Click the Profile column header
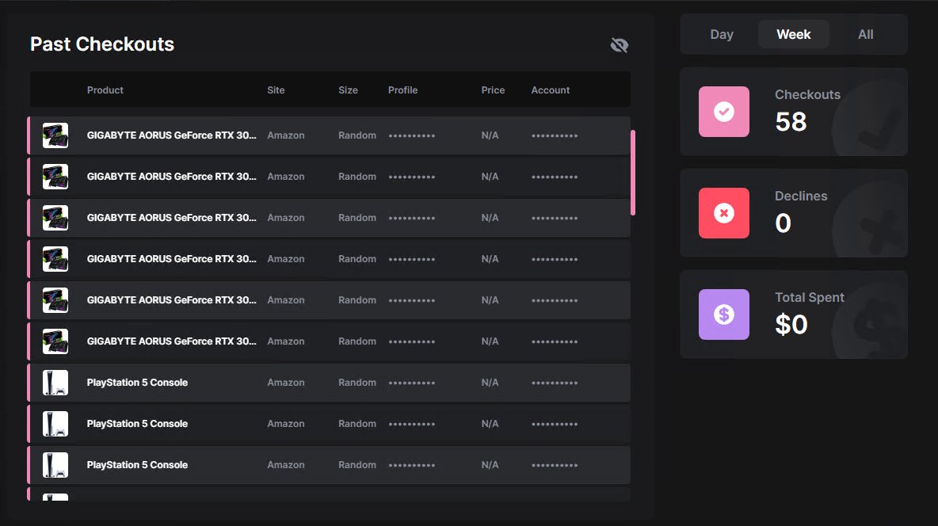The height and width of the screenshot is (526, 938). pyautogui.click(x=402, y=90)
